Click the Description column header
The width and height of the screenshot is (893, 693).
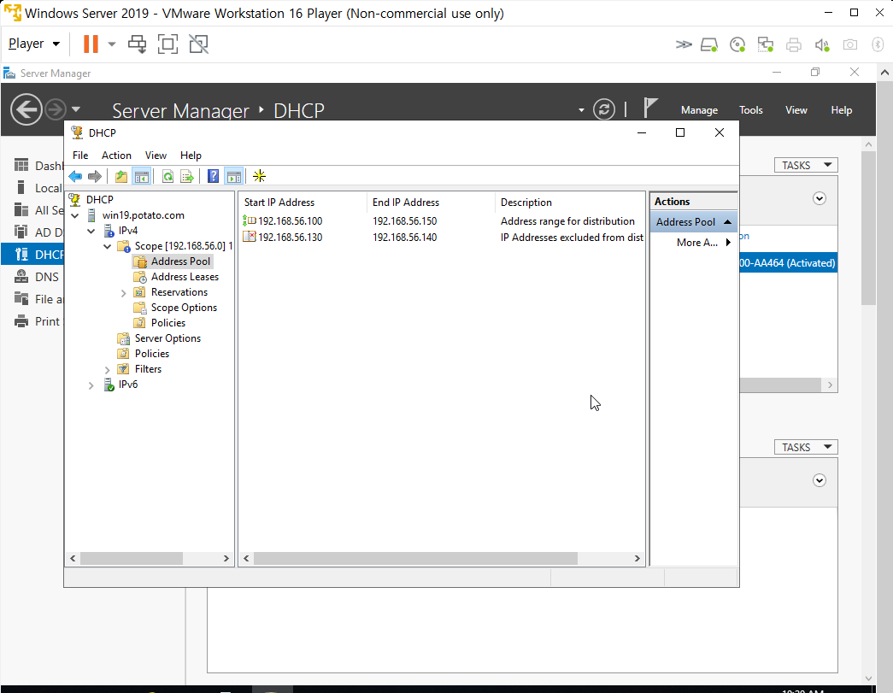570,203
